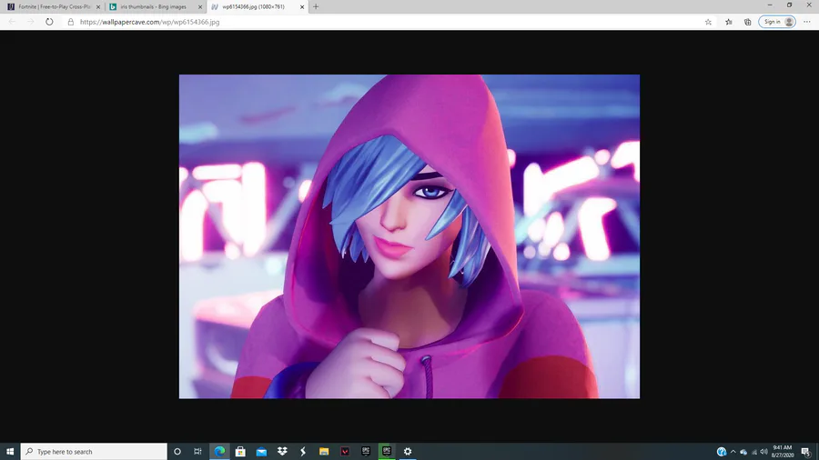Open a new tab with the plus button
Viewport: 819px width, 460px height.
316,6
